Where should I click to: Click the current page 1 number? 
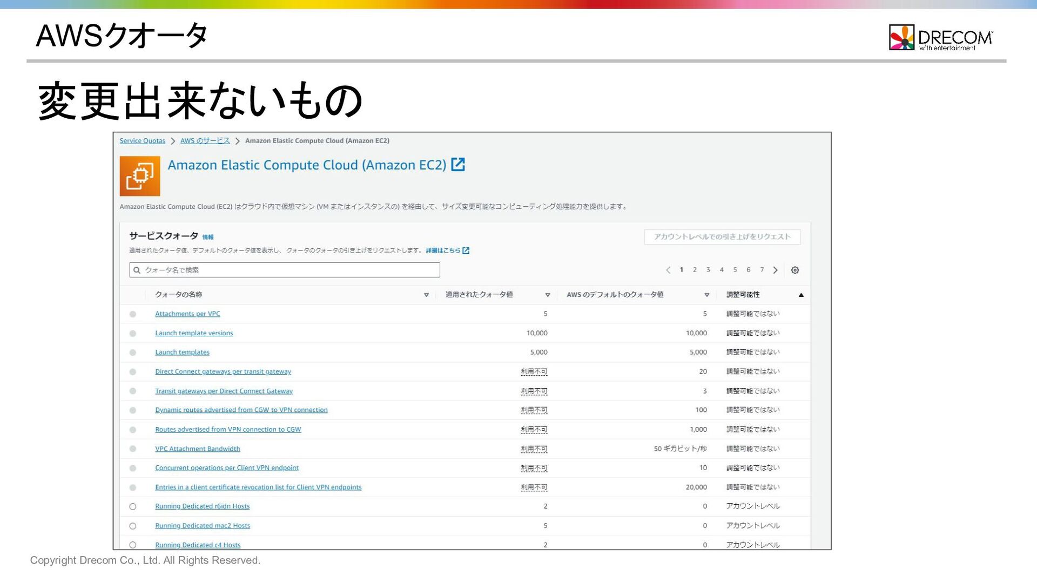pos(682,270)
